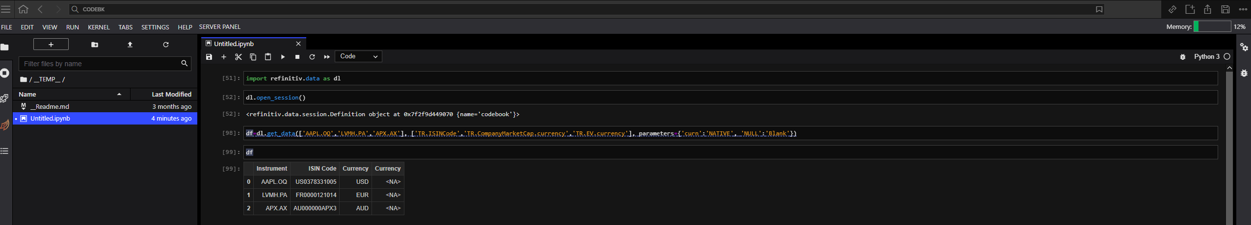Click the __TEMP__ breadcrumb path
1251x225 pixels.
pyautogui.click(x=46, y=79)
